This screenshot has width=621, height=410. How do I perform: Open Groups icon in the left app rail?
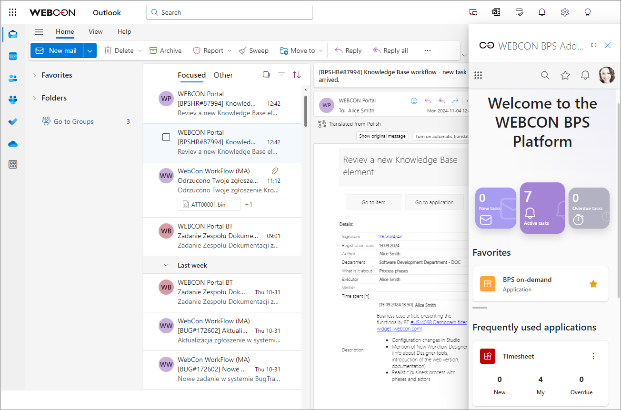point(13,100)
